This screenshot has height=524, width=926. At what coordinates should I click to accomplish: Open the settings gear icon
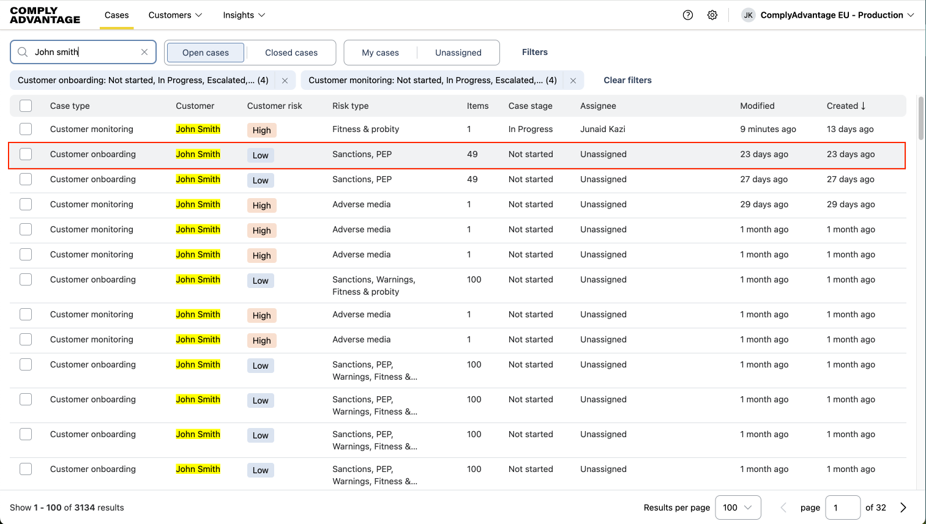(712, 15)
